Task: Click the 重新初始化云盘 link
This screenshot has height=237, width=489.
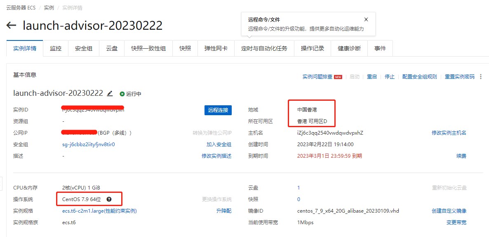Action: coord(449,188)
